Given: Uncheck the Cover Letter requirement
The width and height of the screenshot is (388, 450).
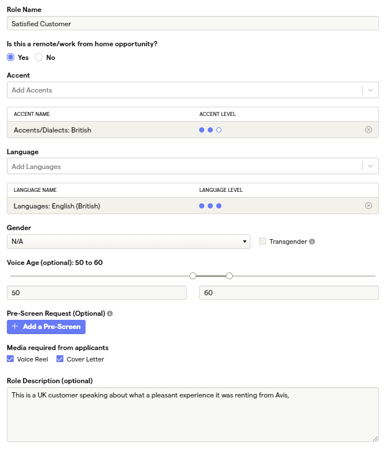Looking at the screenshot, I should coord(60,359).
